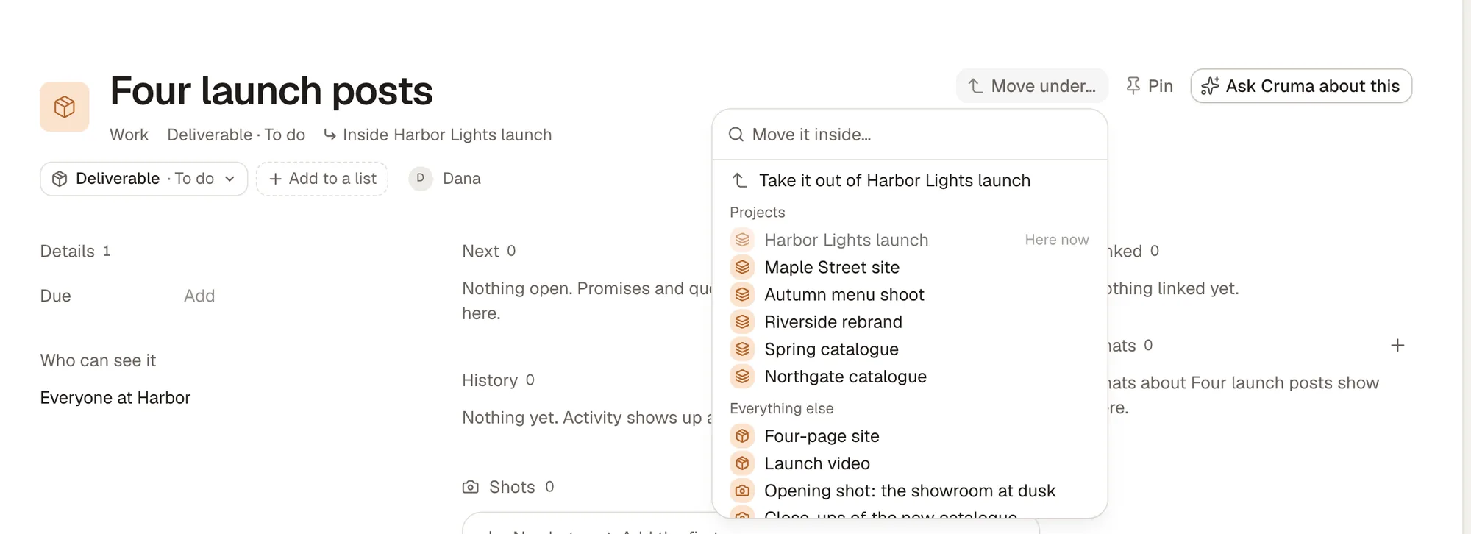Click the stack icon beside Autumn menu shoot
Image resolution: width=1471 pixels, height=534 pixels.
click(x=742, y=294)
